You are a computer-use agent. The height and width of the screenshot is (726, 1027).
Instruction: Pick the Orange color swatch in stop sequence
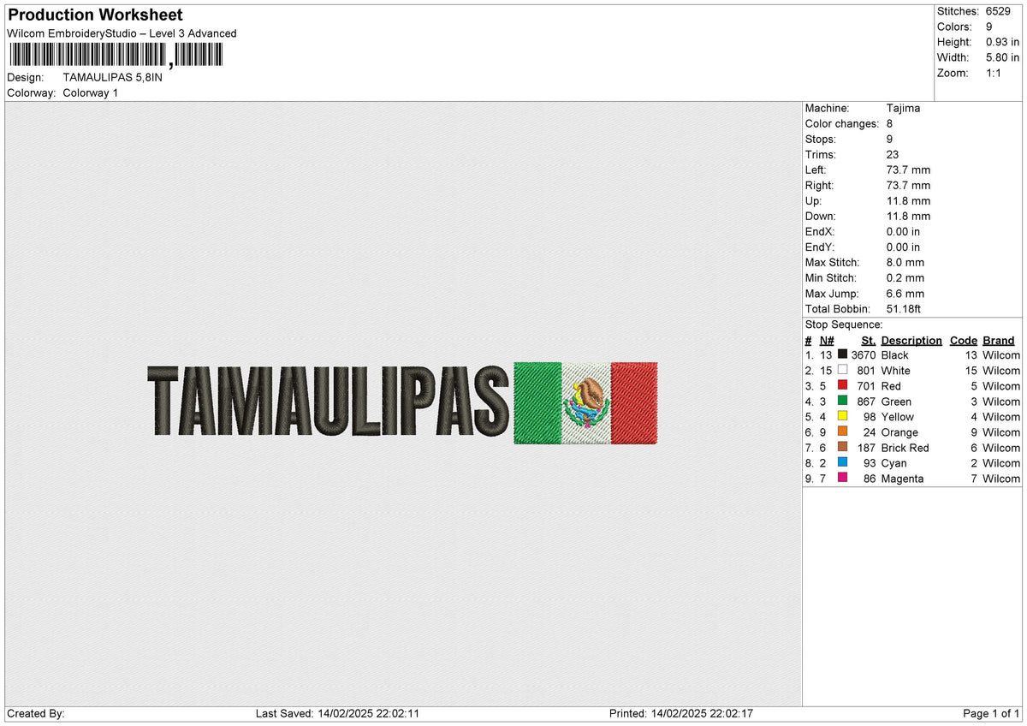tap(843, 431)
